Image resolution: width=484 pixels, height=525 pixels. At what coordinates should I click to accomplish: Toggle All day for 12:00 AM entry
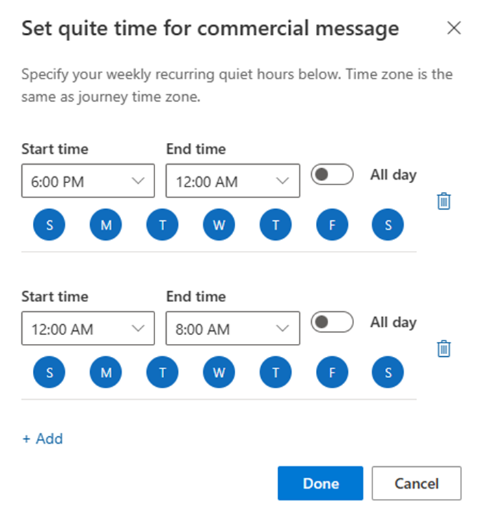coord(332,322)
